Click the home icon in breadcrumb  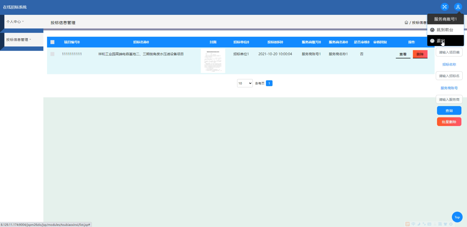406,22
